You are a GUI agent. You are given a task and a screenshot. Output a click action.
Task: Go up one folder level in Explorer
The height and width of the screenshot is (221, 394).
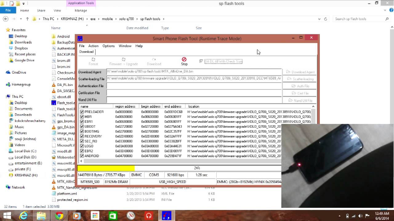click(x=27, y=19)
